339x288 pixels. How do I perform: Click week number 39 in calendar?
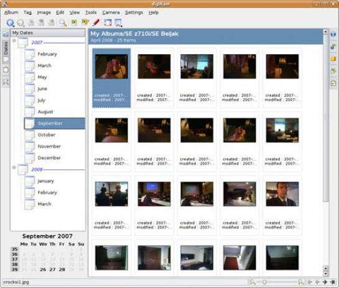click(14, 269)
